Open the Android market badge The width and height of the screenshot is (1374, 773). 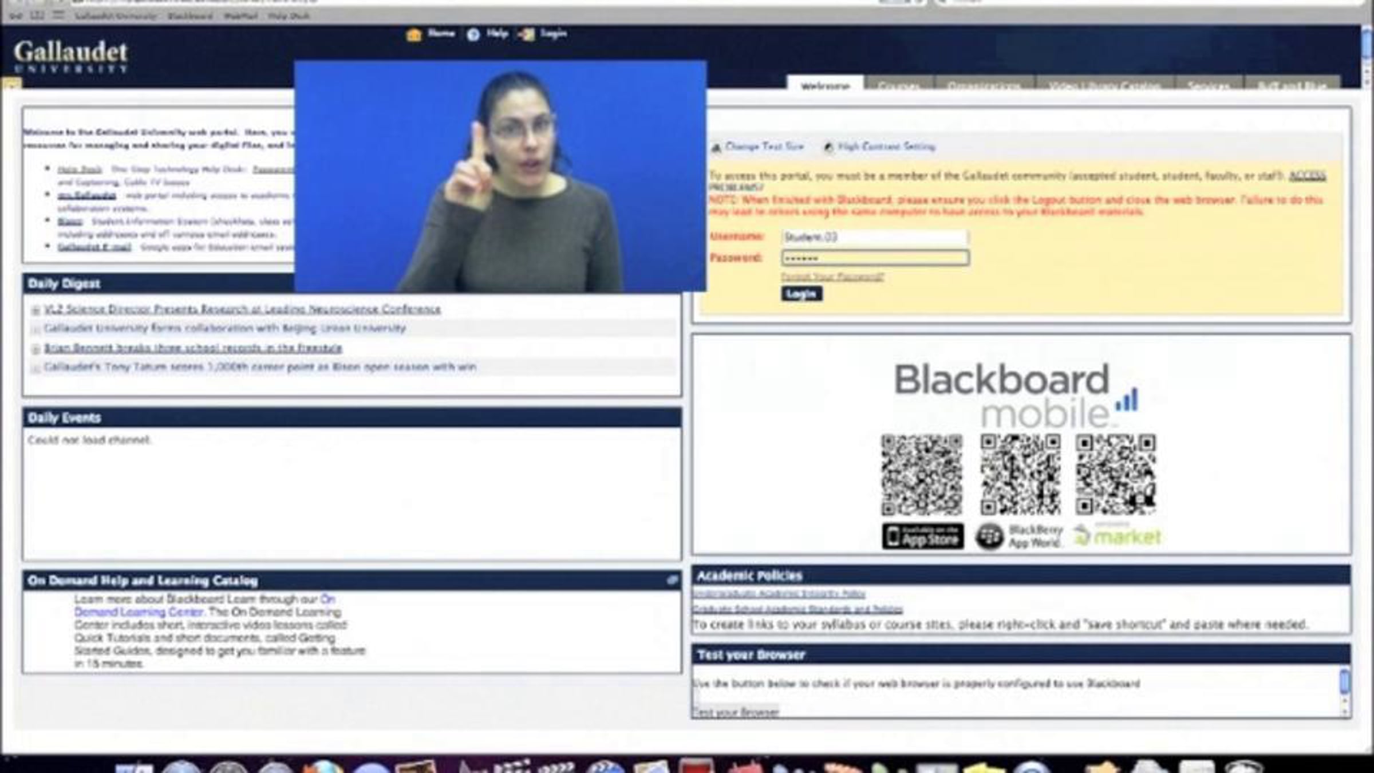[x=1117, y=535]
